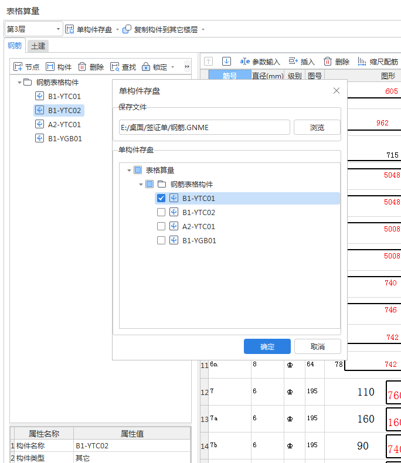This screenshot has height=463, width=401.
Task: Select B1-YGB01 row in dialog tree
Action: point(247,240)
